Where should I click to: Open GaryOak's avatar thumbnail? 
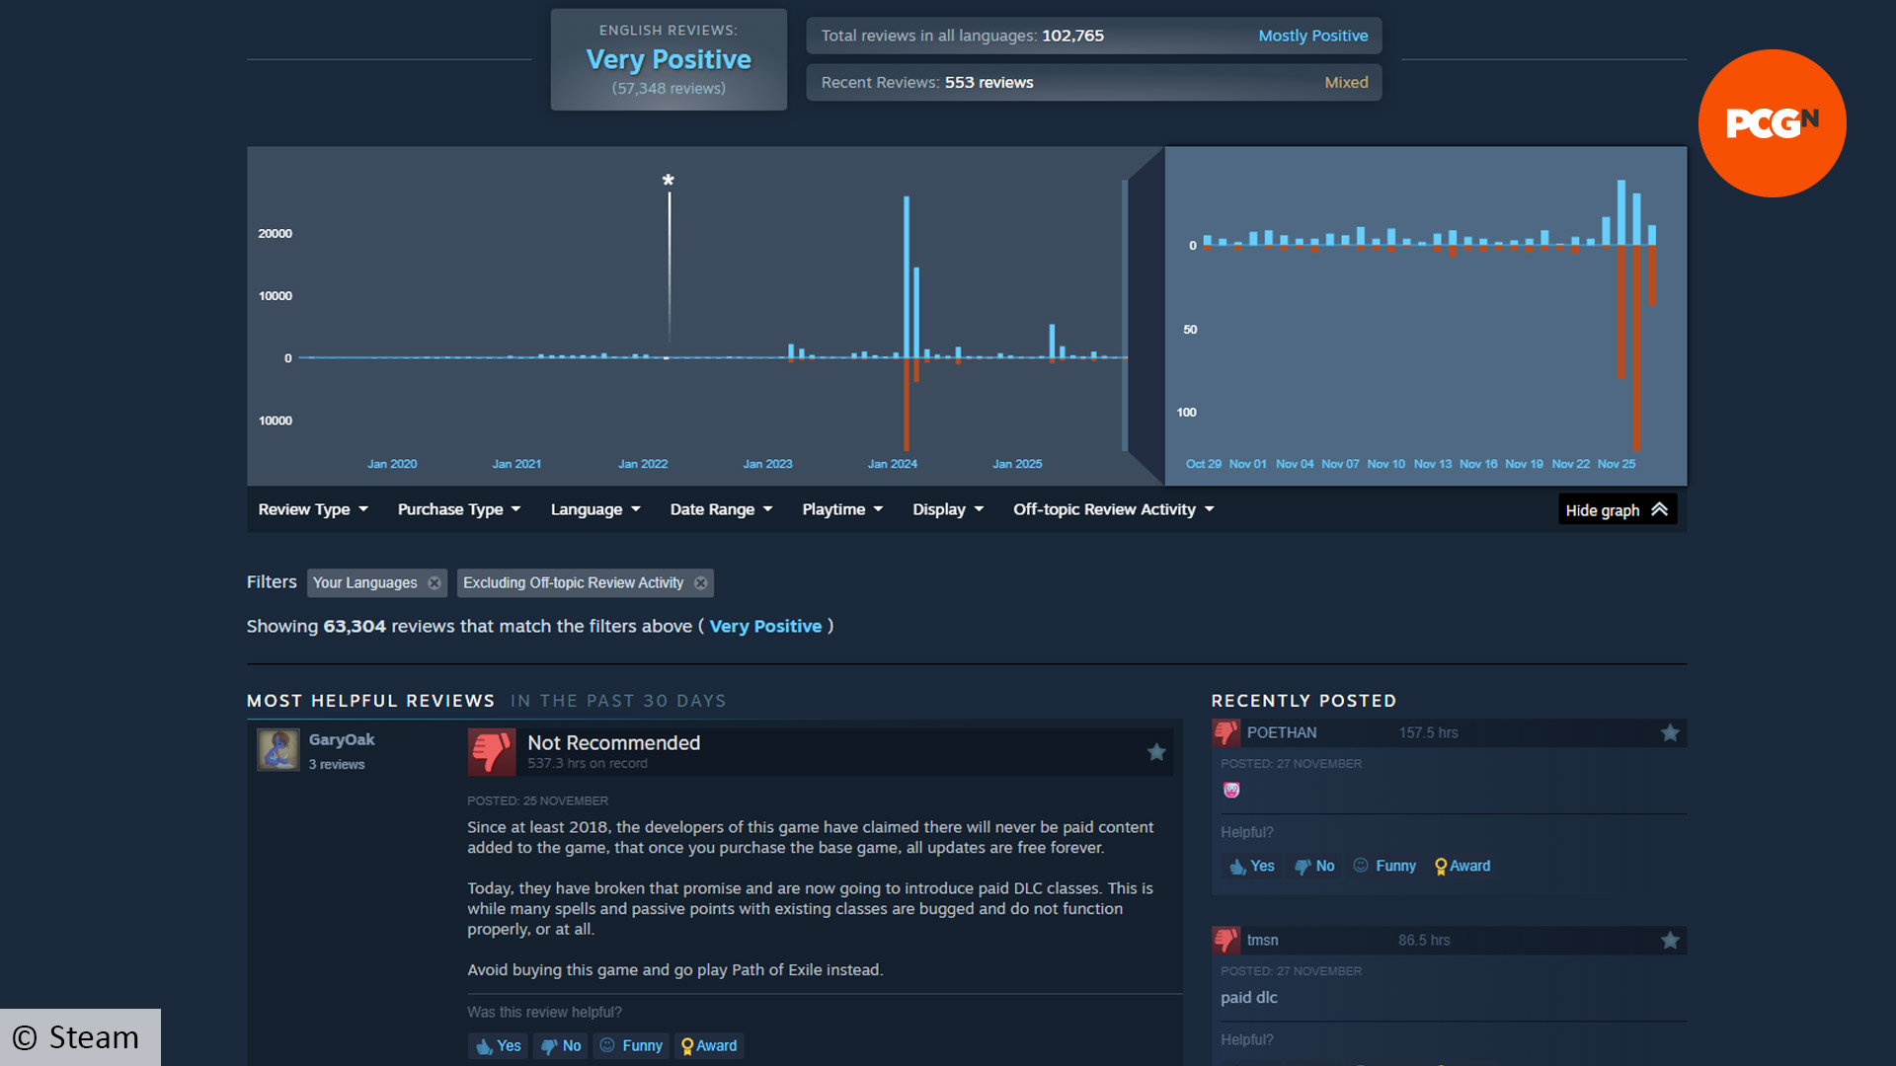click(277, 750)
